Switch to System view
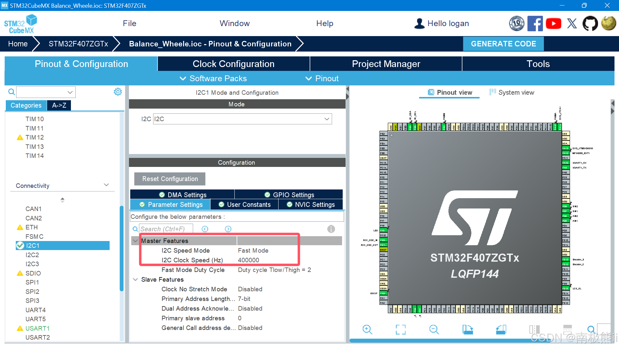Viewport: 619px width, 348px height. point(512,92)
